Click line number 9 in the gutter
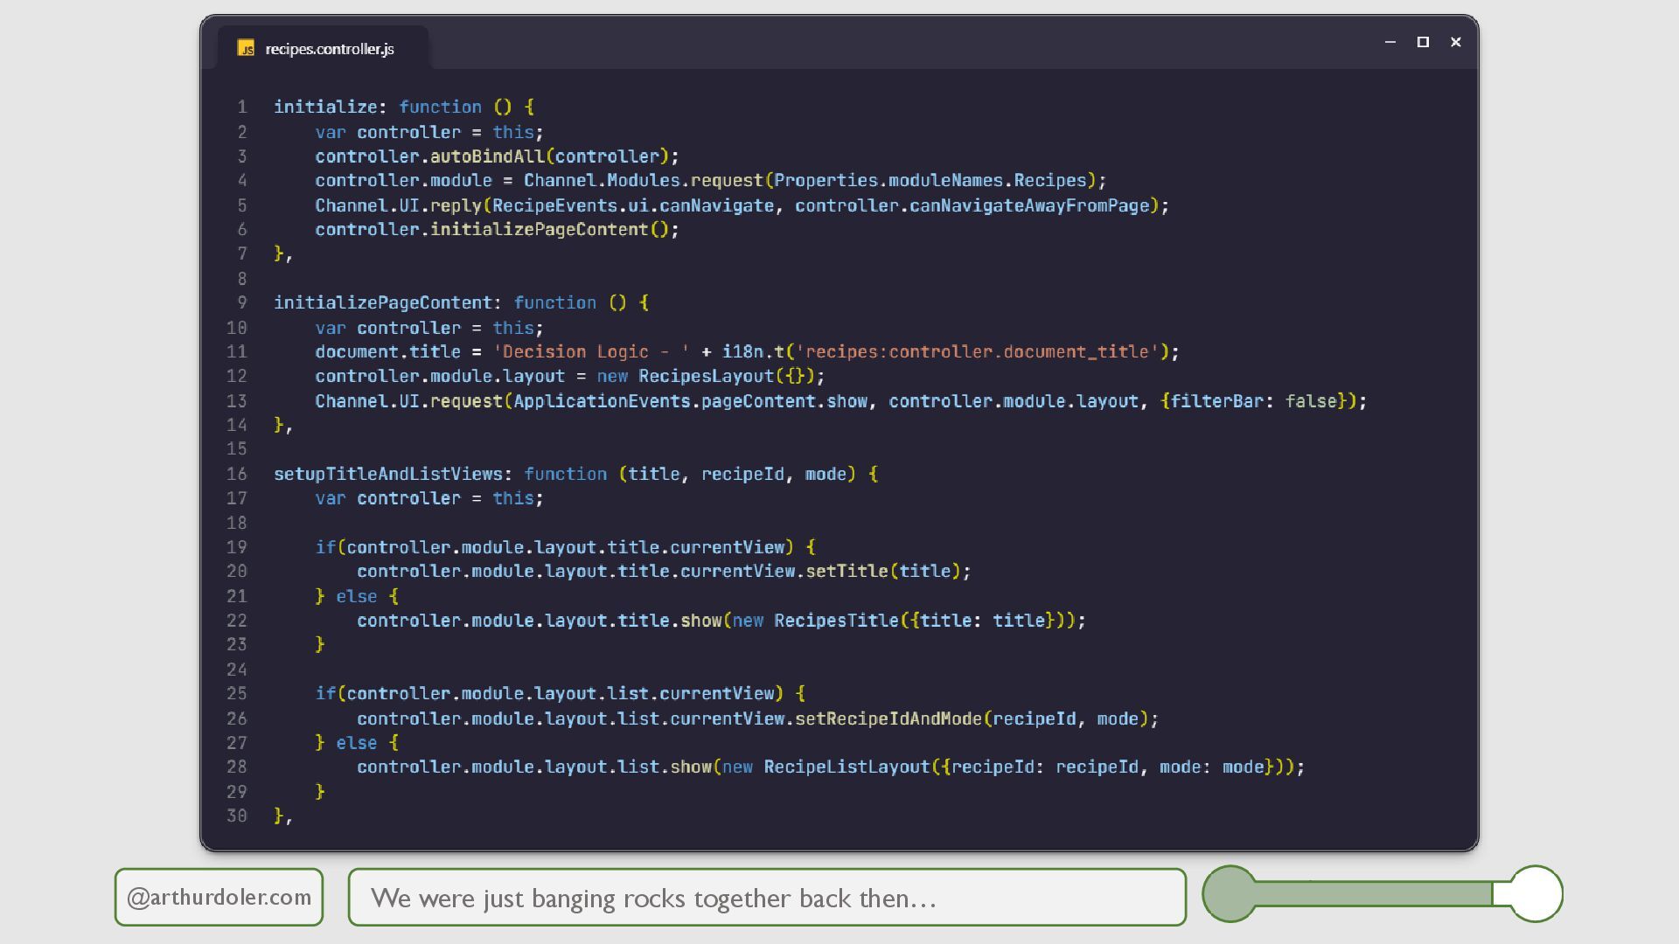Viewport: 1679px width, 944px height. (241, 302)
